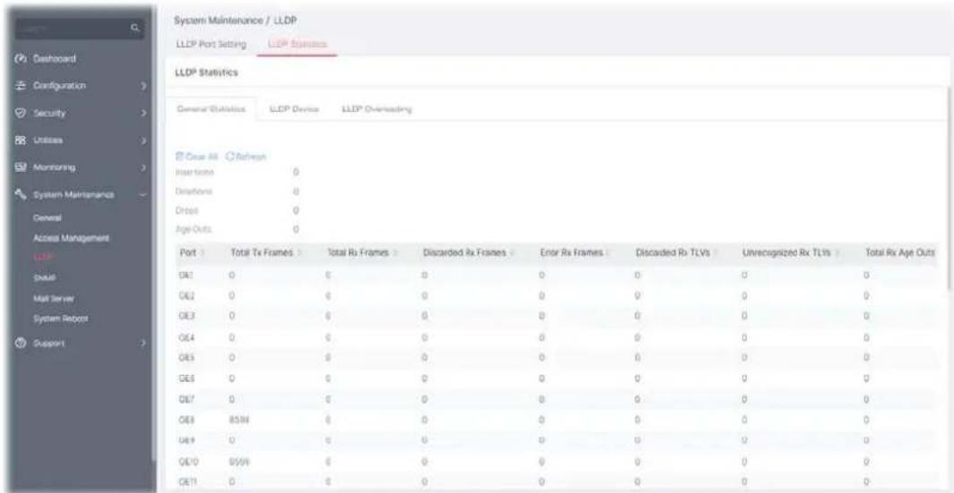Click the Total Rx Age Outs header
The width and height of the screenshot is (954, 493).
click(x=900, y=252)
